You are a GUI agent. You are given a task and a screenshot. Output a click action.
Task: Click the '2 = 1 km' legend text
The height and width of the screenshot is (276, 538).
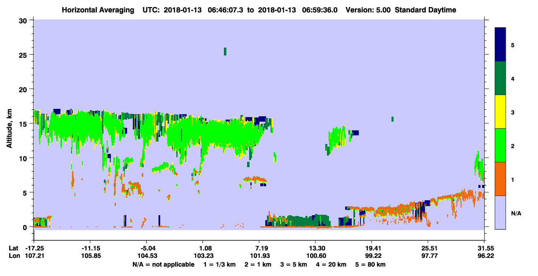258,264
